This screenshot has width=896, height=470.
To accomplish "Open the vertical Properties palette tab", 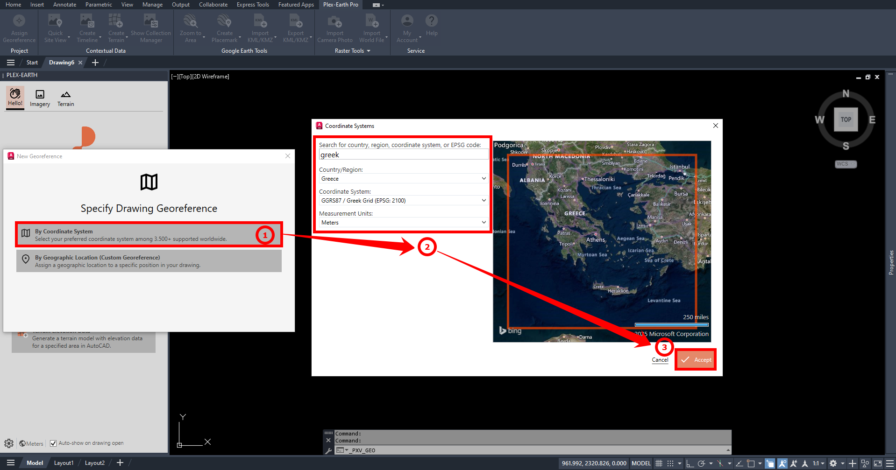I will click(891, 262).
